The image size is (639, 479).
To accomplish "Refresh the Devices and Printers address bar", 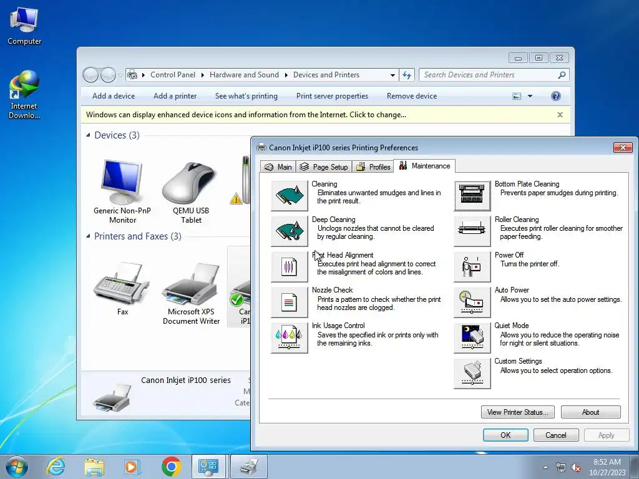I will pos(407,75).
